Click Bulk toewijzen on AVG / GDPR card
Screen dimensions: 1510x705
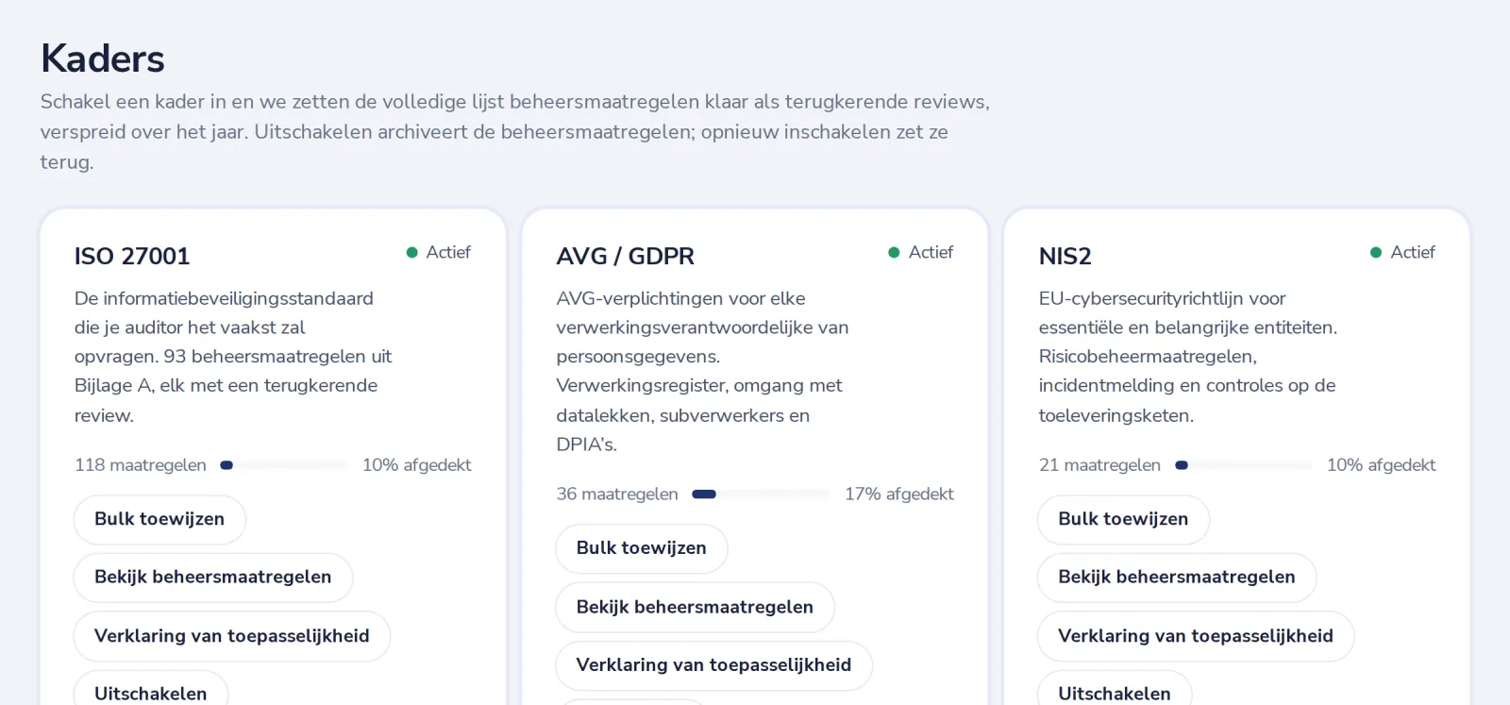click(x=642, y=548)
